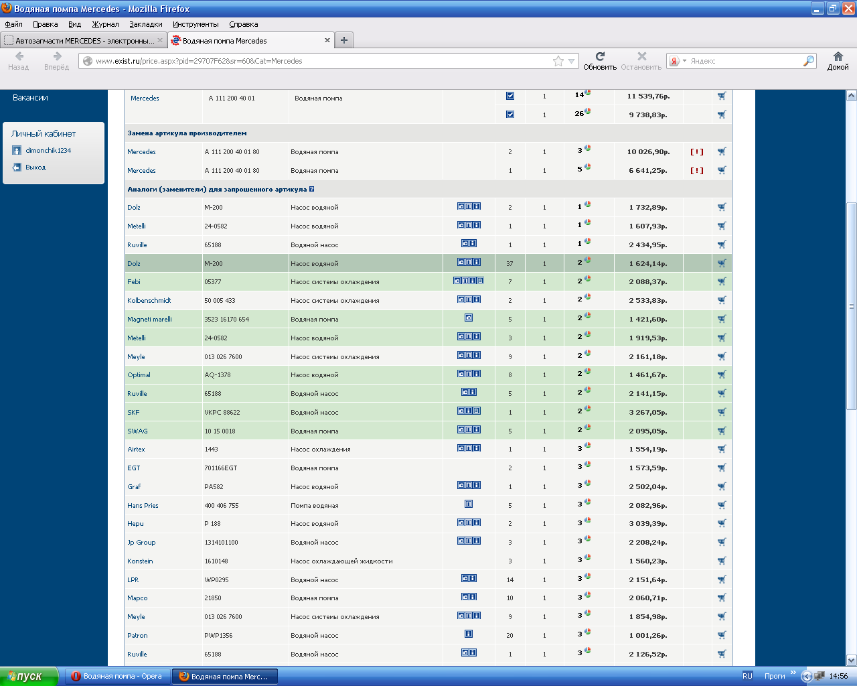Open the photo icon for Magneti marelli
This screenshot has height=686, width=857.
(469, 318)
